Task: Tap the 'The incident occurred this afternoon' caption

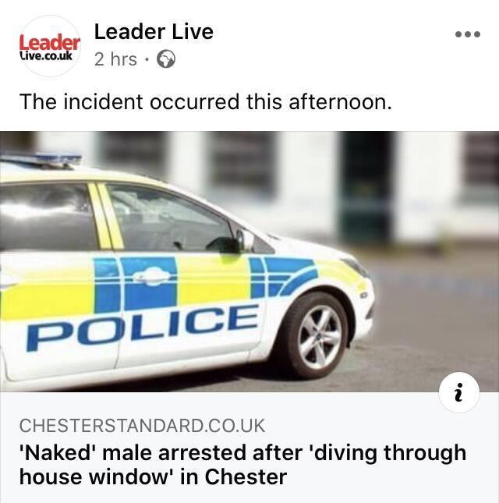Action: tap(206, 101)
